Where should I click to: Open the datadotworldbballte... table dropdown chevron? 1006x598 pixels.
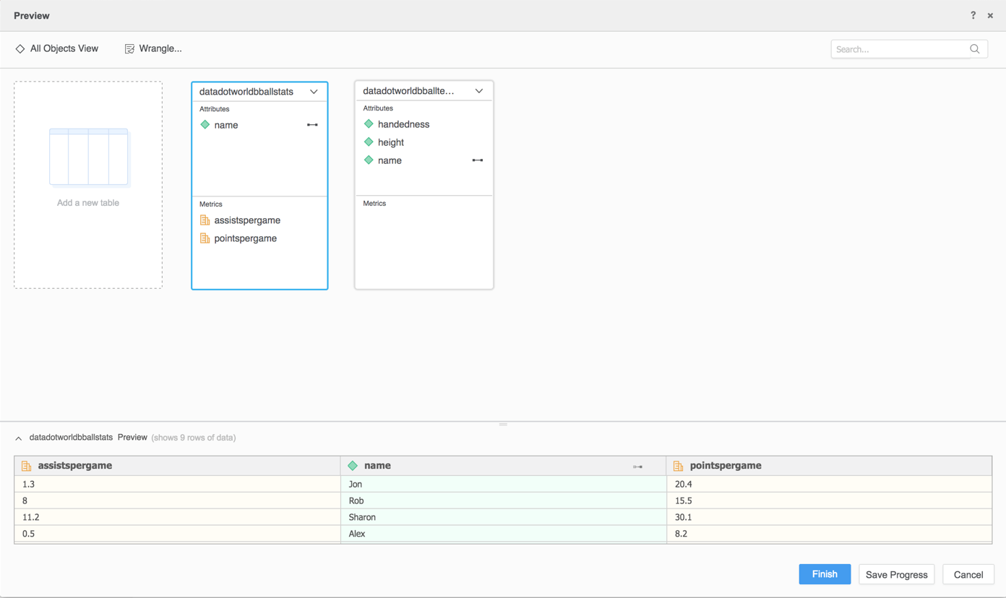pyautogui.click(x=478, y=91)
